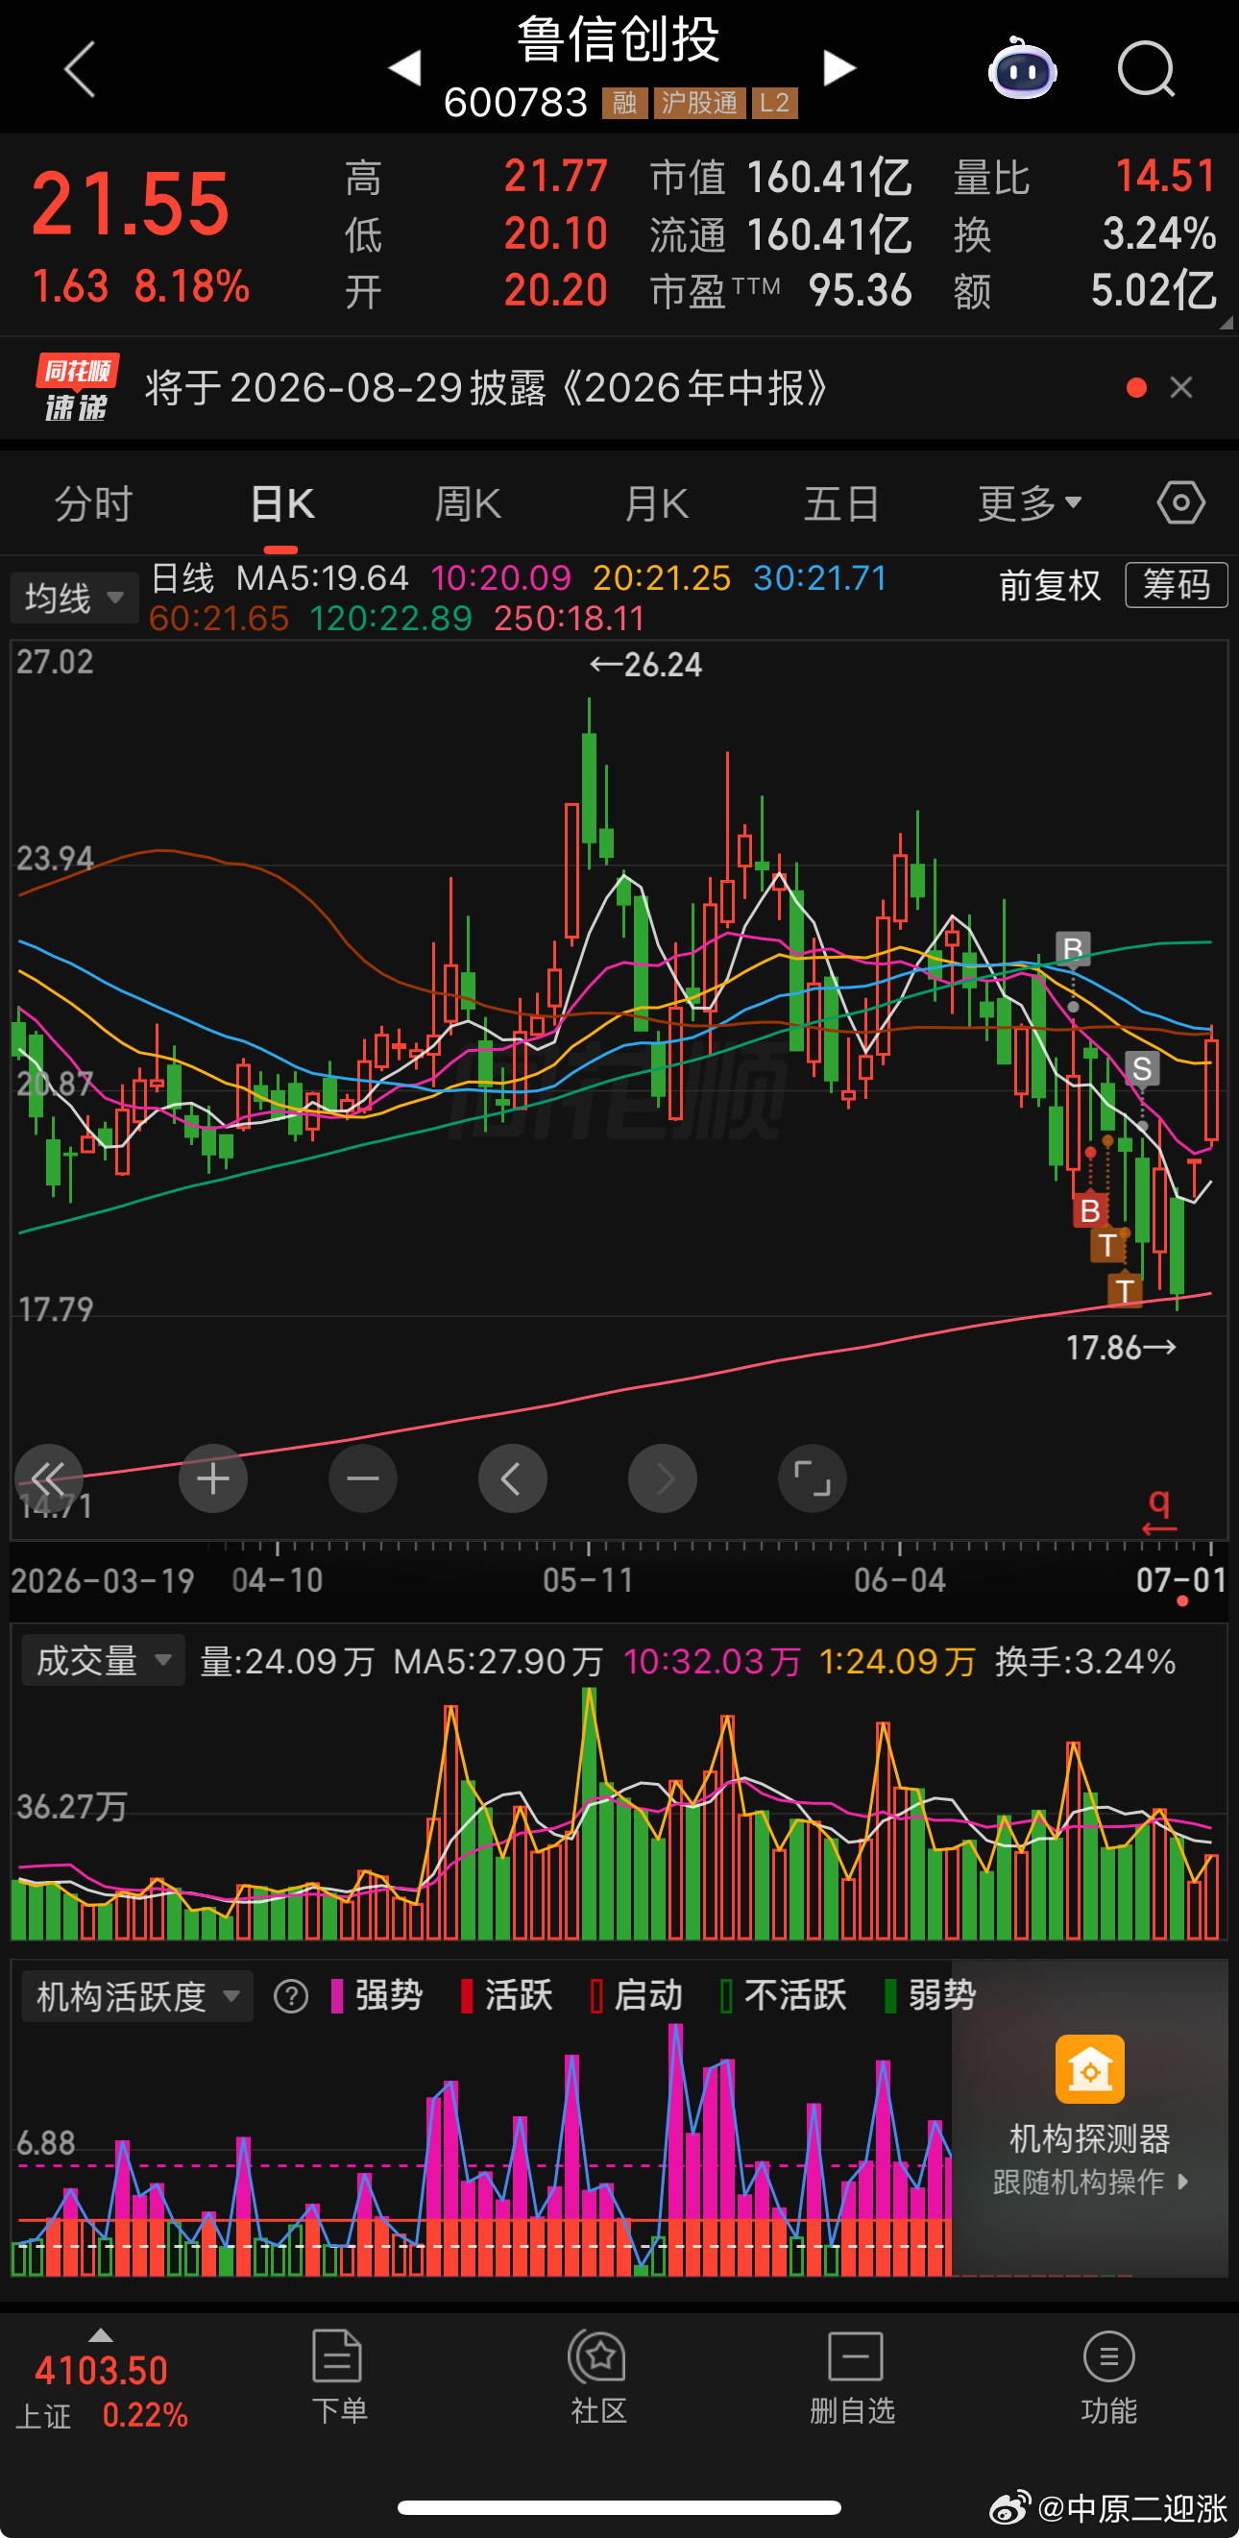
Task: Tap the 融 margin tag
Action: 624,103
